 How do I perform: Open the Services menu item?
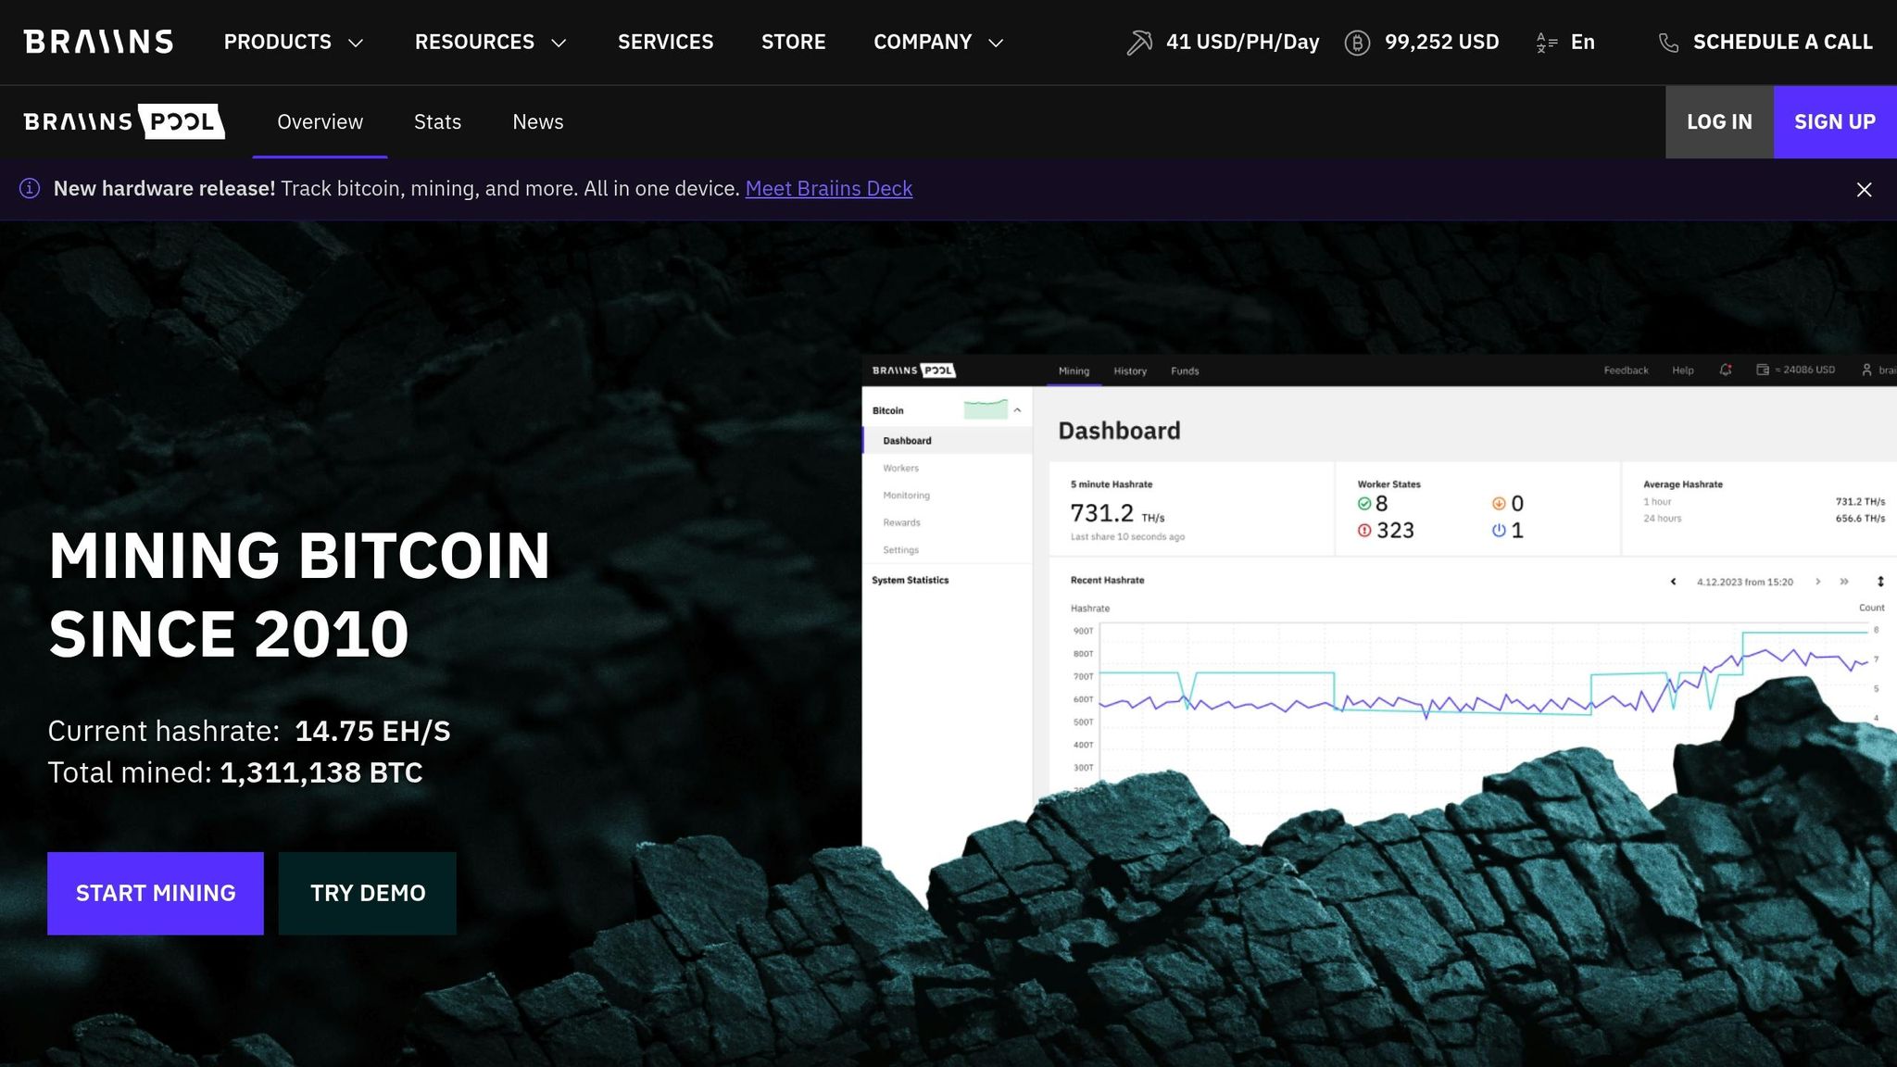(x=665, y=43)
